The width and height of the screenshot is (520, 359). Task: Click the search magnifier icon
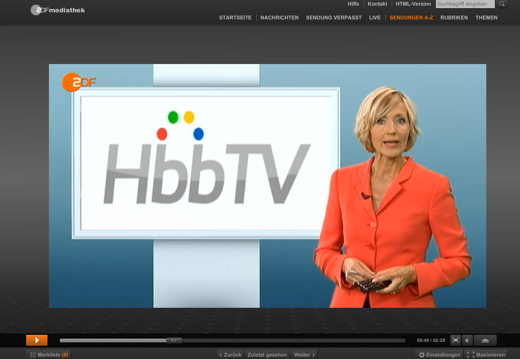click(x=501, y=4)
